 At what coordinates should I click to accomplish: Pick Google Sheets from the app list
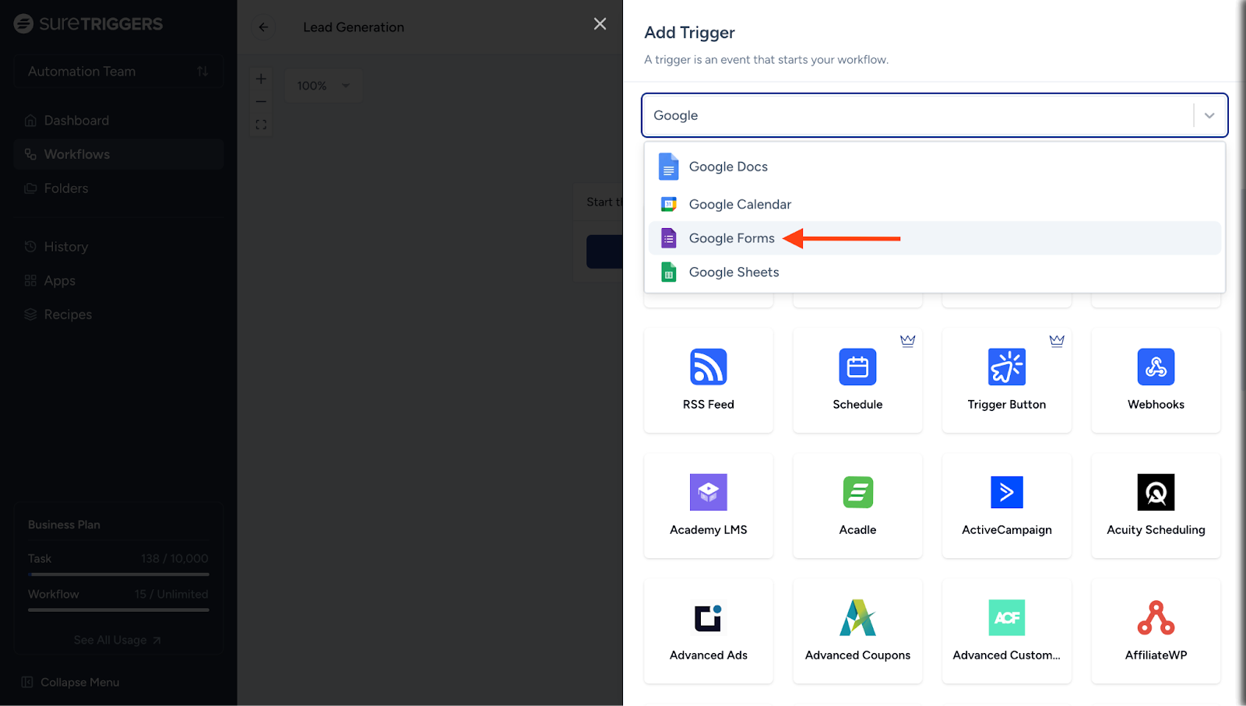935,272
